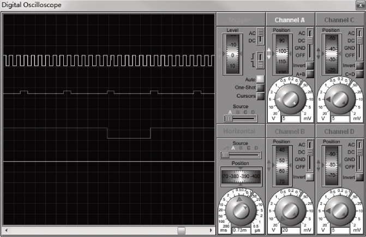Click the Channel A Position thumbwheel

pyautogui.click(x=282, y=54)
